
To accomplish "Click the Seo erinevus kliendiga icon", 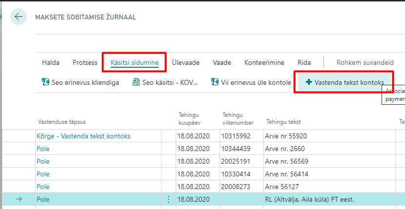I will coord(46,82).
